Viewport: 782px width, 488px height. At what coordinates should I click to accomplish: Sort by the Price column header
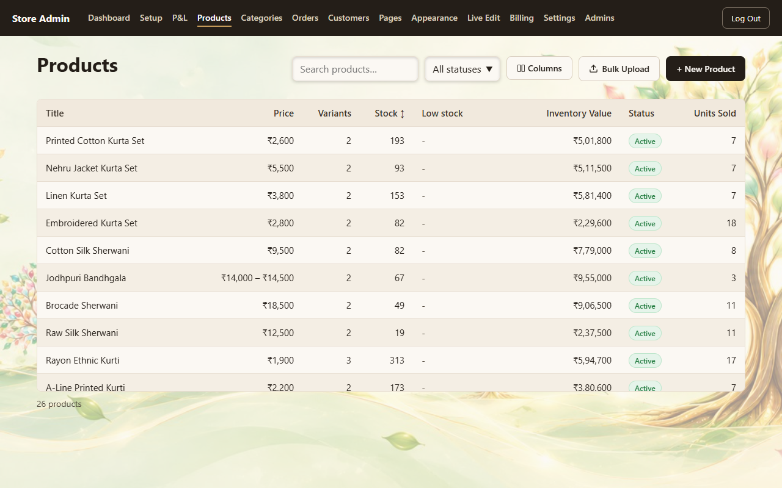pyautogui.click(x=283, y=113)
